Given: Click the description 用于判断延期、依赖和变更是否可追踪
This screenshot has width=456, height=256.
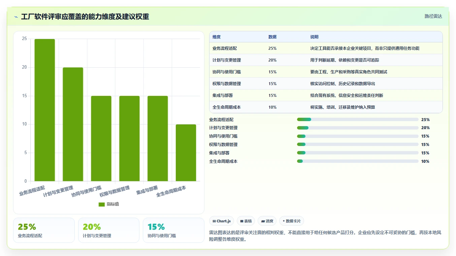Looking at the screenshot, I should 345,60.
